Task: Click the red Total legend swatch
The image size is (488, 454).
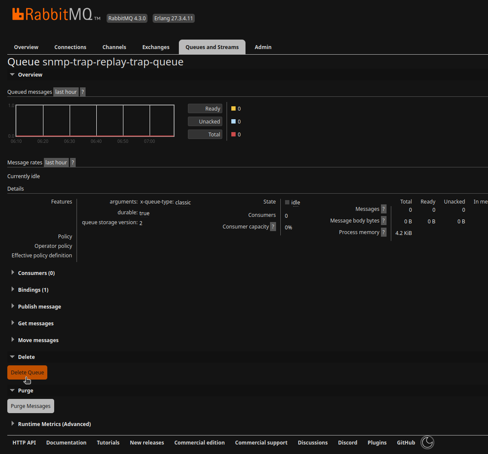Action: [233, 134]
